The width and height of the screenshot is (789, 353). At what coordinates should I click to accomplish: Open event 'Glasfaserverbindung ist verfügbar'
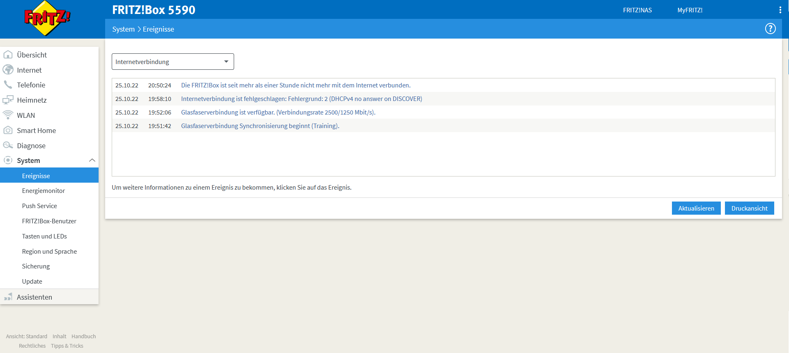point(278,112)
